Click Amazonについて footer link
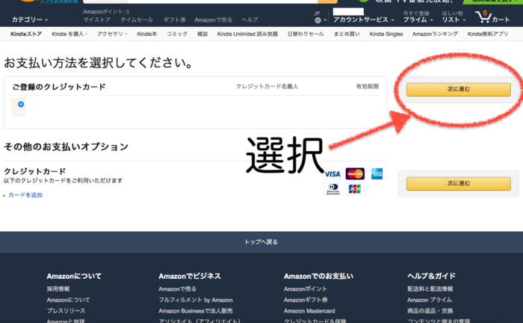523x323 pixels. (x=68, y=300)
